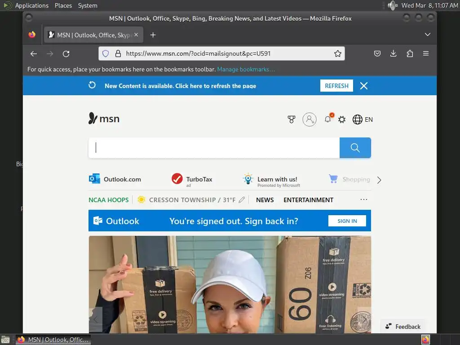
Task: Click the SIGN IN button
Action: (x=347, y=221)
